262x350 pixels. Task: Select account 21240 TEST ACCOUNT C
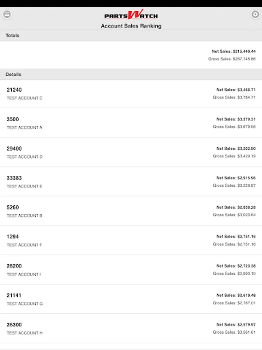(131, 94)
